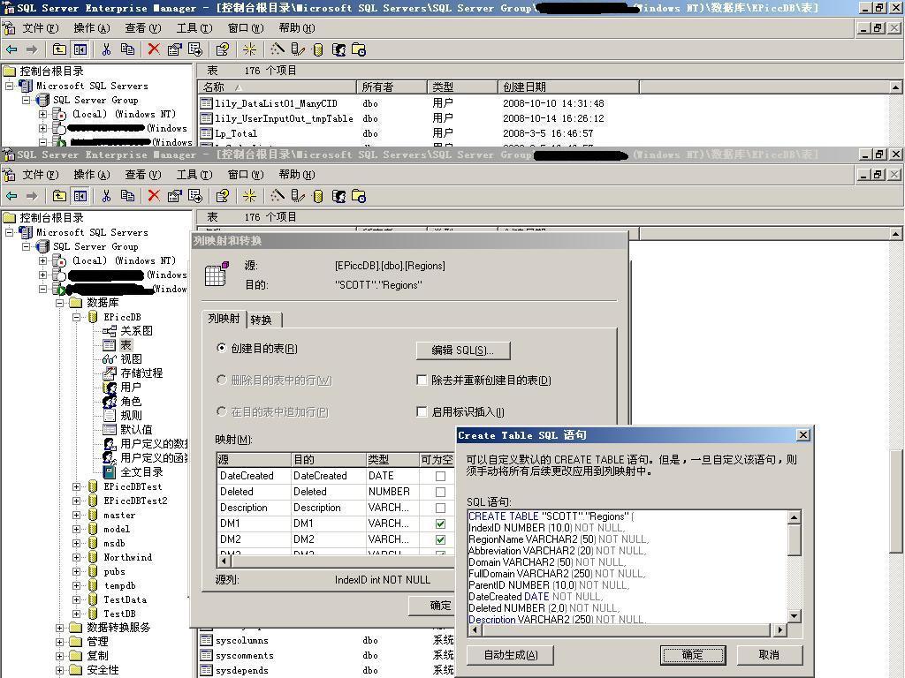This screenshot has height=678, width=905.
Task: Uncheck the nullable checkbox for the DM1 row
Action: [440, 524]
